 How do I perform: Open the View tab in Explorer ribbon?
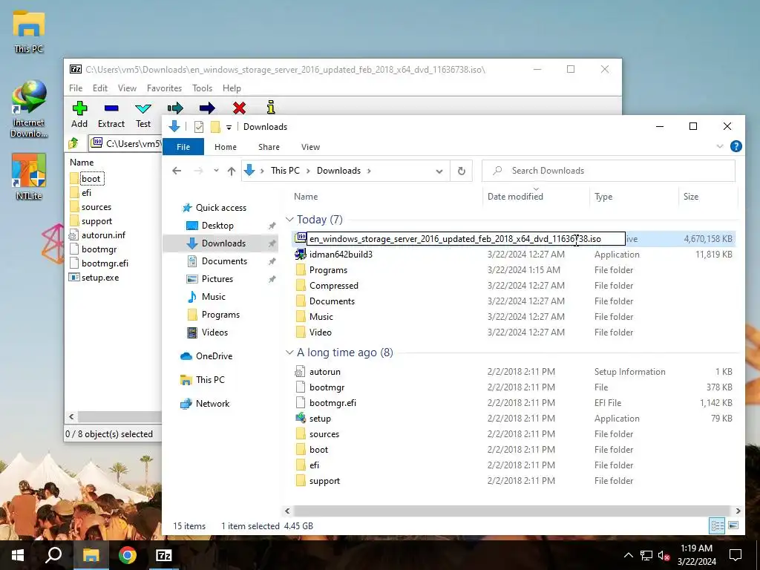click(x=310, y=147)
